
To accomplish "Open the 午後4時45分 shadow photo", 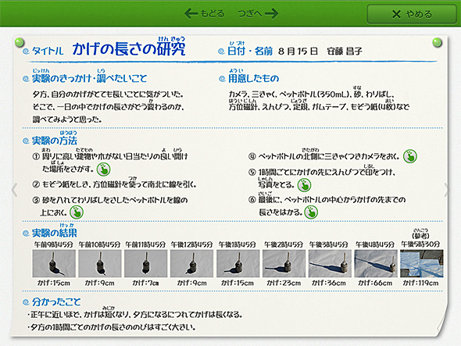I will click(x=376, y=263).
